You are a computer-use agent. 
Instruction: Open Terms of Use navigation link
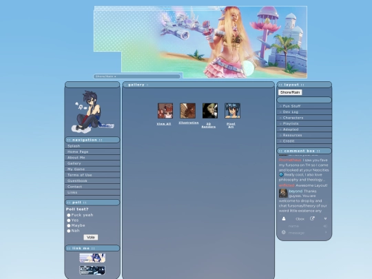(92, 175)
